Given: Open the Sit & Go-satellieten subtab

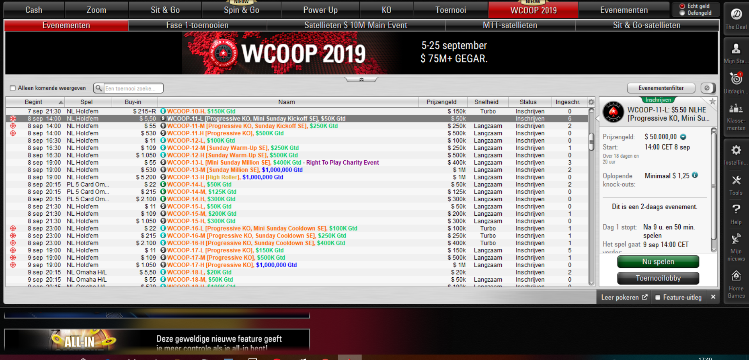Looking at the screenshot, I should tap(647, 25).
